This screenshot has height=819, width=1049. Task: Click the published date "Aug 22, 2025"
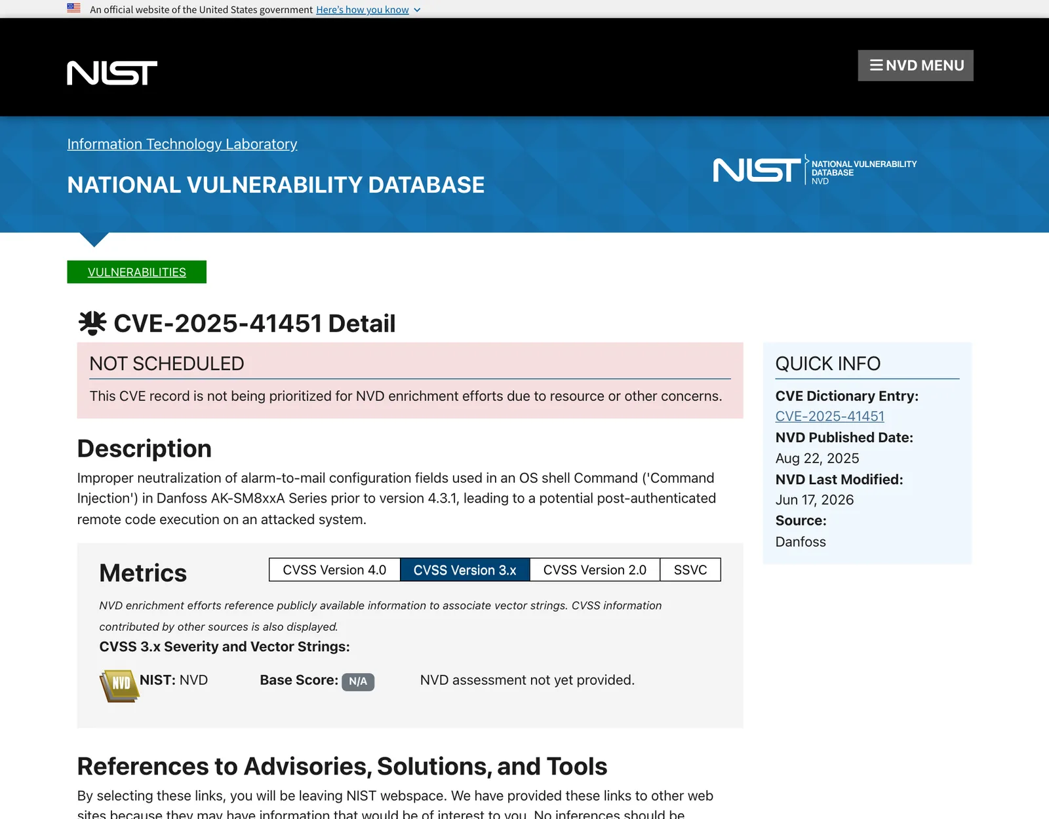[817, 459]
